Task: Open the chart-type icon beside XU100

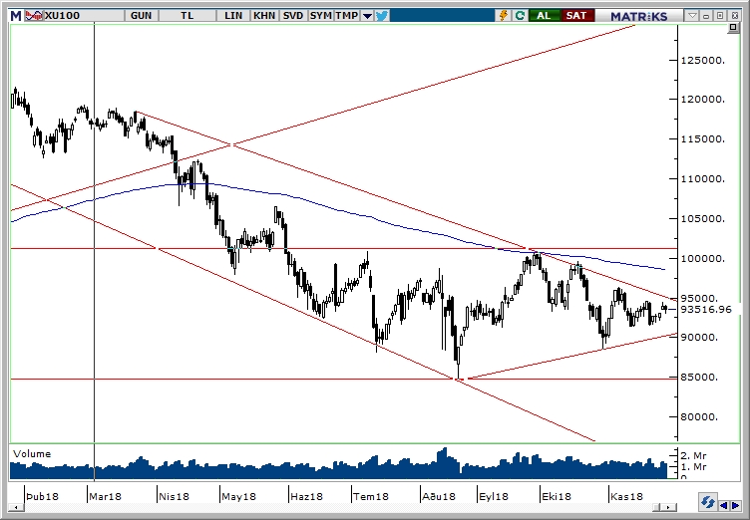Action: 34,16
